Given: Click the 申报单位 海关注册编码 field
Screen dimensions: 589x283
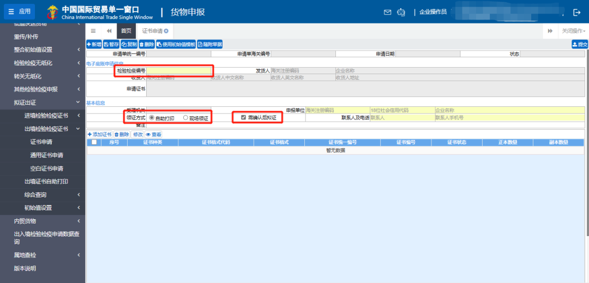Looking at the screenshot, I should (x=338, y=110).
